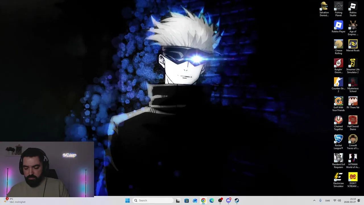Image resolution: width=364 pixels, height=205 pixels.
Task: Select the Counter-Strike 2 desktop shortcut
Action: tap(338, 85)
